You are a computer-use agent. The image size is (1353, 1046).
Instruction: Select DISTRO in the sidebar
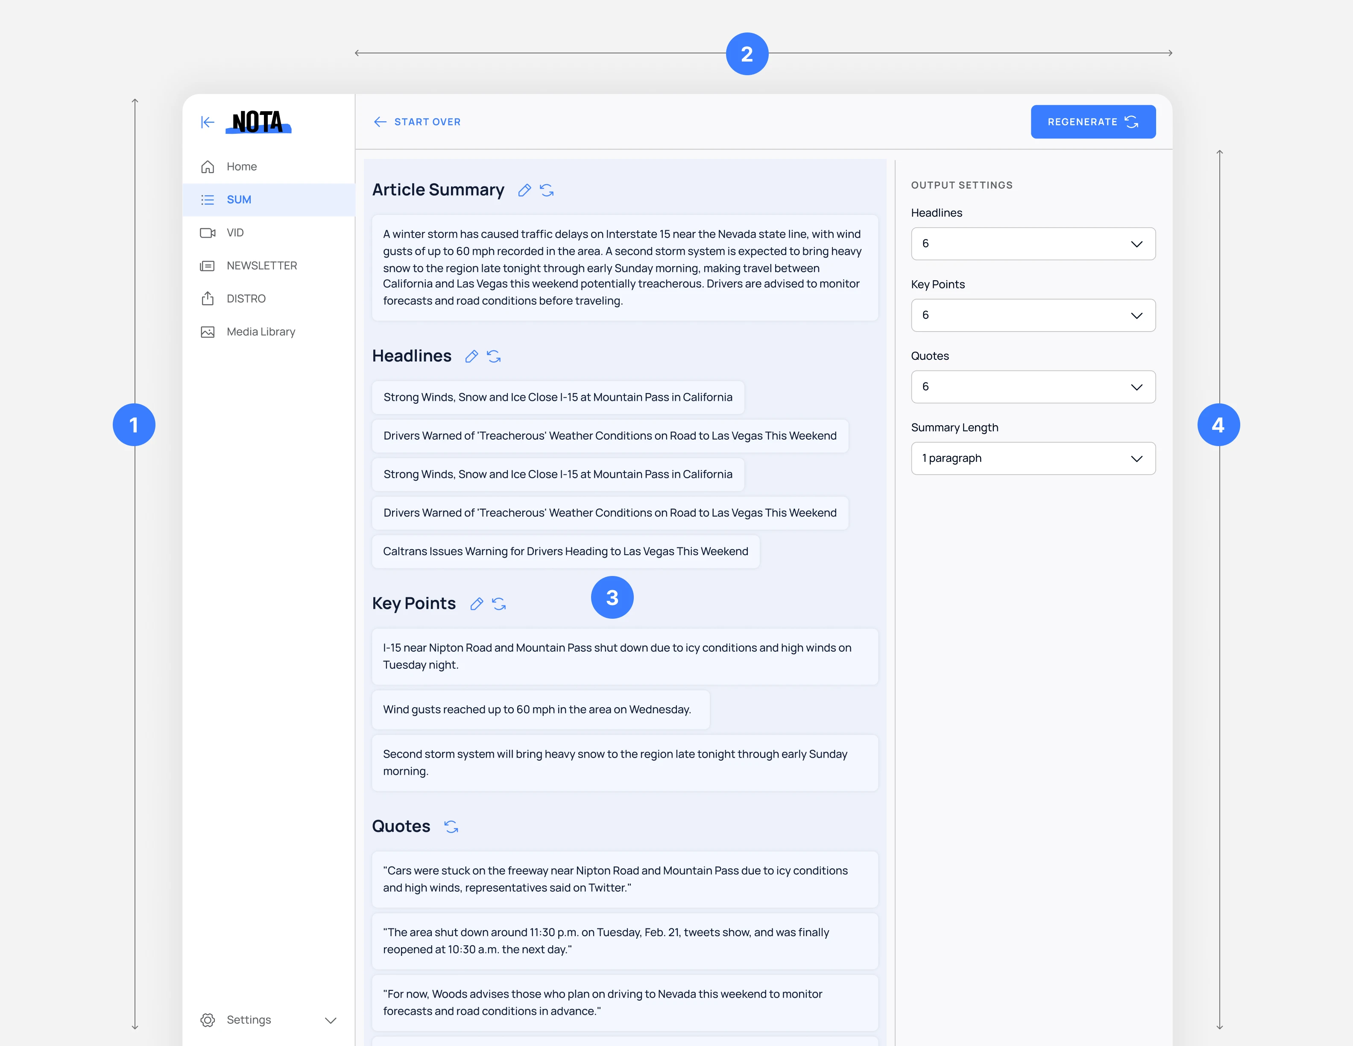[x=246, y=299]
